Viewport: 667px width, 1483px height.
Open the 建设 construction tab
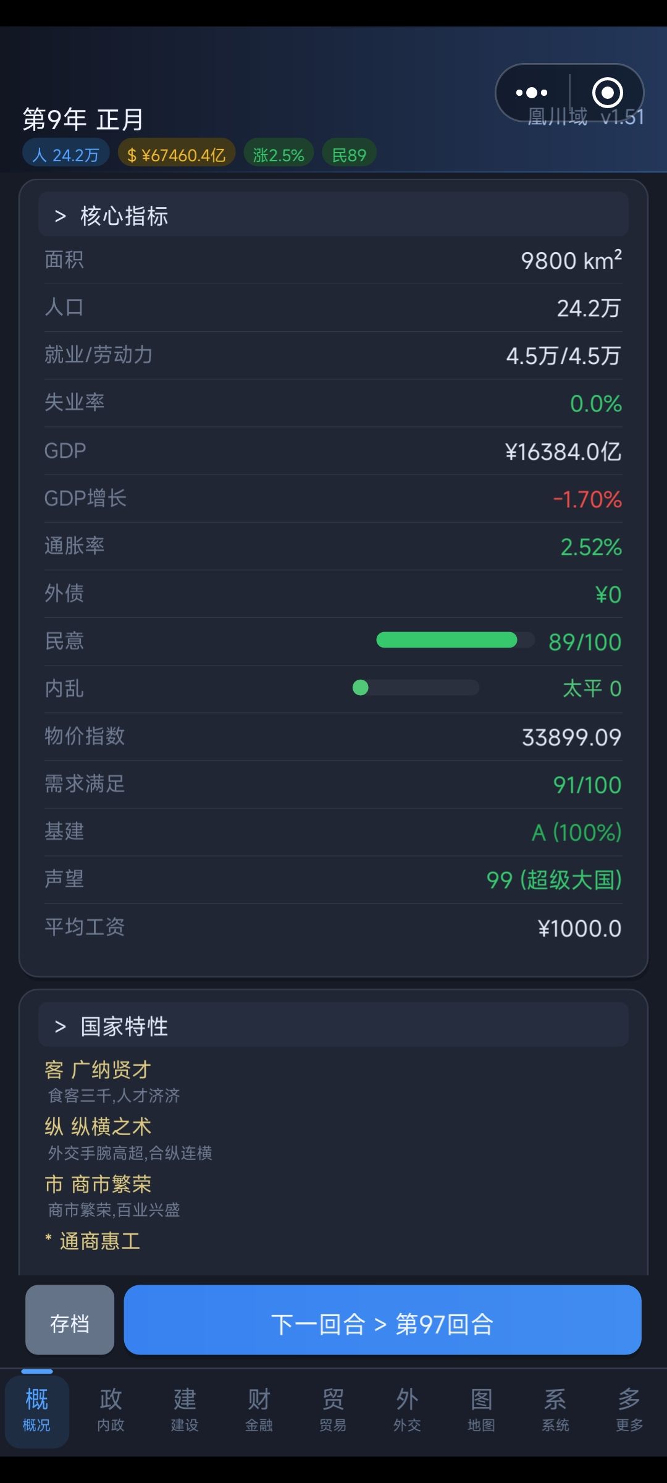185,1409
